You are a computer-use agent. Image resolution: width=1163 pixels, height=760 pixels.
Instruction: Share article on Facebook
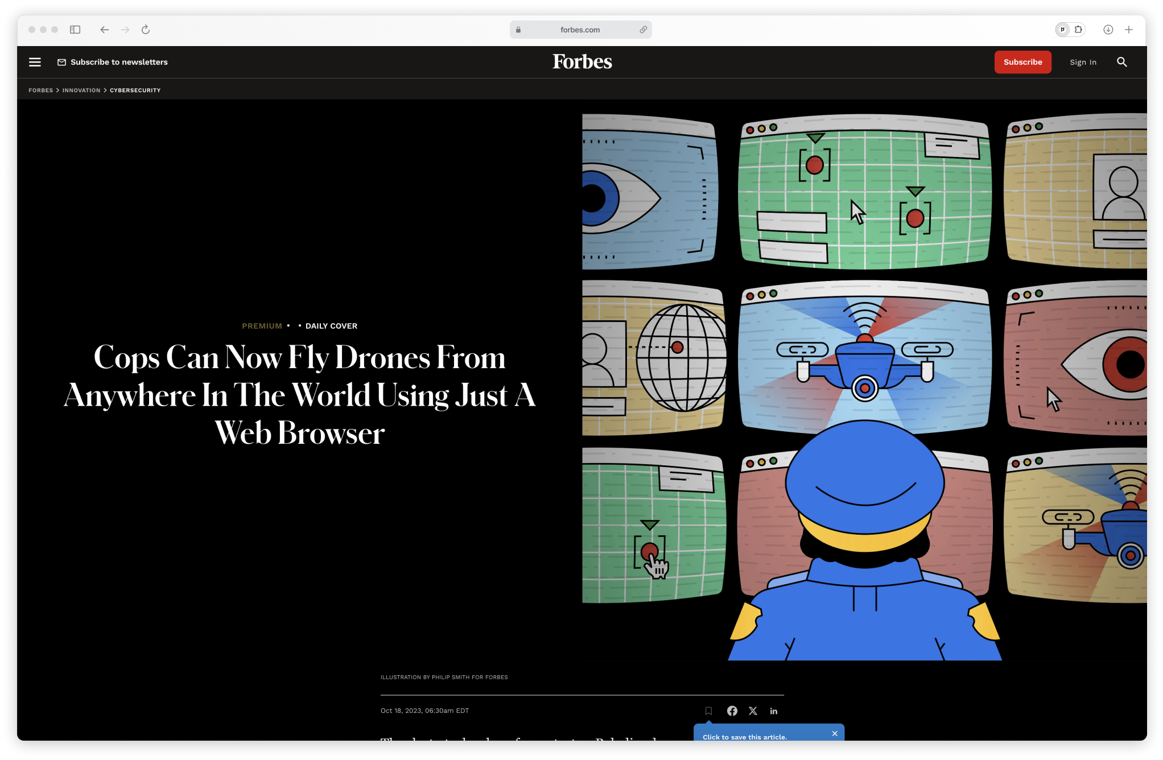[732, 711]
